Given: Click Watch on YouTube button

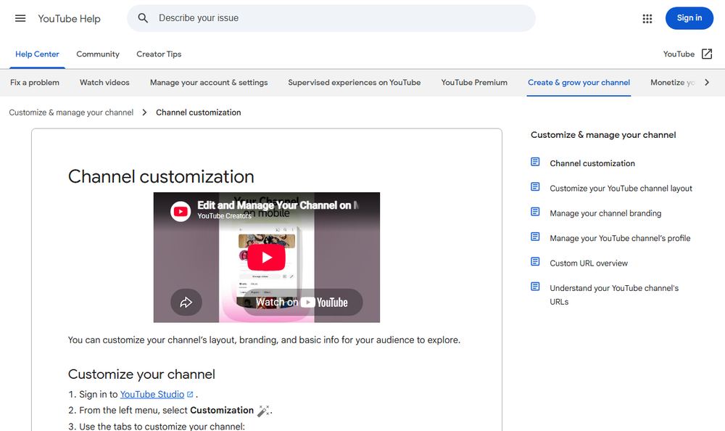Looking at the screenshot, I should click(x=302, y=303).
